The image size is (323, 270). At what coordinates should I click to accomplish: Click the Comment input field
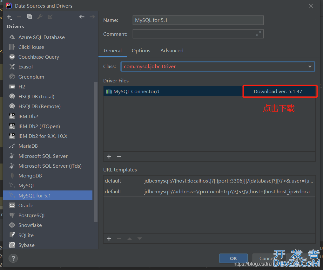click(x=198, y=34)
